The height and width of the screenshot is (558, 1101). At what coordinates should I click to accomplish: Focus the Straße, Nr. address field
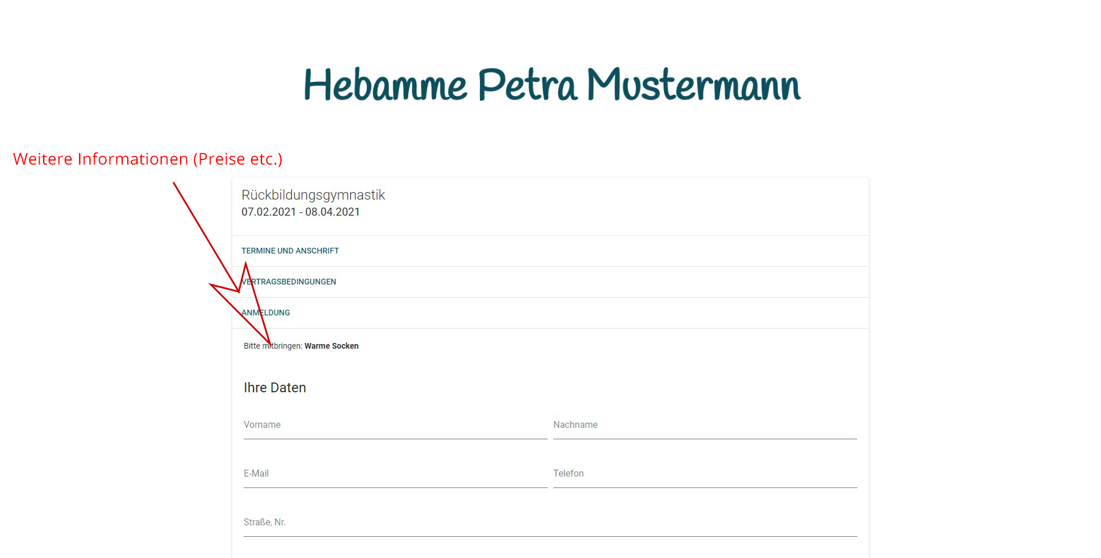click(x=549, y=523)
